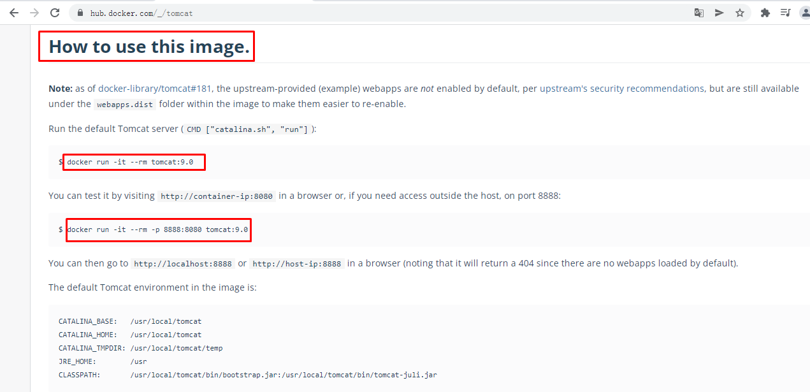This screenshot has height=392, width=810.
Task: Click the send/share page icon
Action: 720,13
